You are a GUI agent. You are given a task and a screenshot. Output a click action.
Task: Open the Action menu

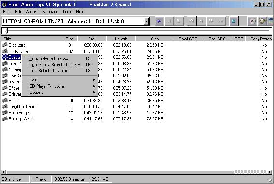tap(31, 12)
